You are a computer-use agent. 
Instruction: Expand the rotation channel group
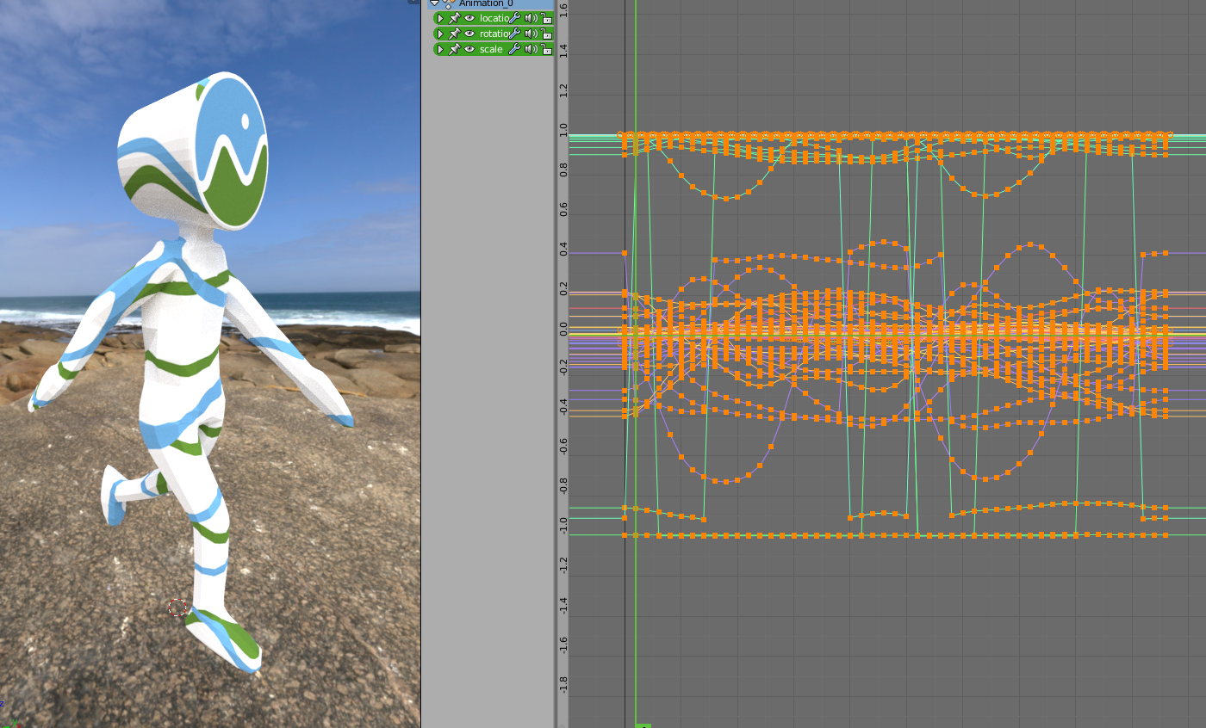pyautogui.click(x=440, y=34)
